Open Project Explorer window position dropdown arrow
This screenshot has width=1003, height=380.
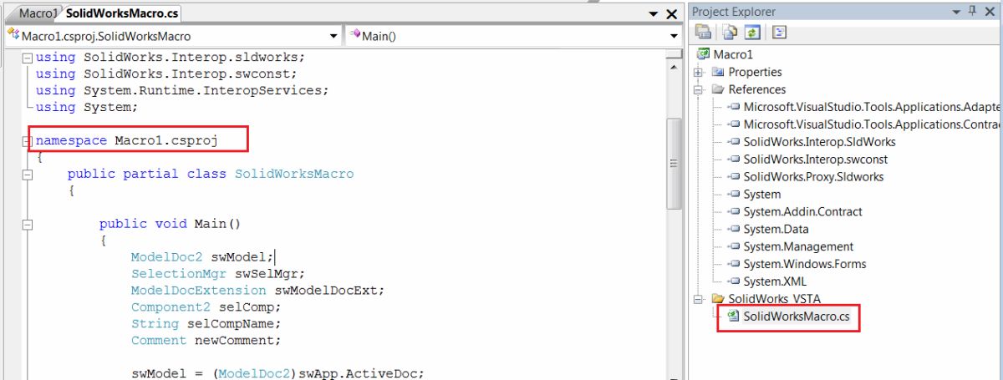(x=955, y=11)
